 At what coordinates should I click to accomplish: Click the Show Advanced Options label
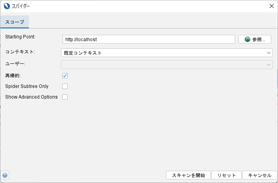click(x=31, y=97)
